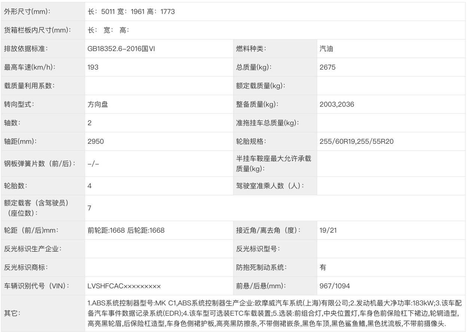
Task: Click the 燃料种类 label
Action: pos(251,49)
